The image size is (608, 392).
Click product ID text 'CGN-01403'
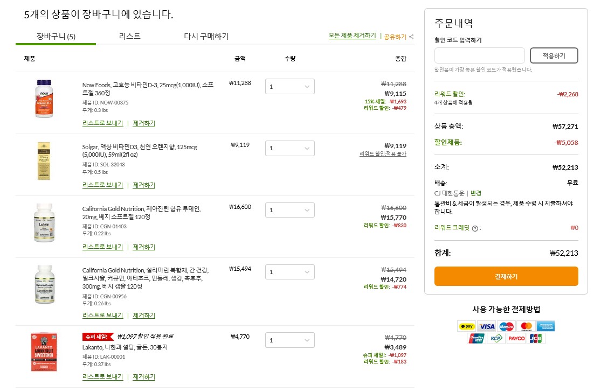click(113, 227)
